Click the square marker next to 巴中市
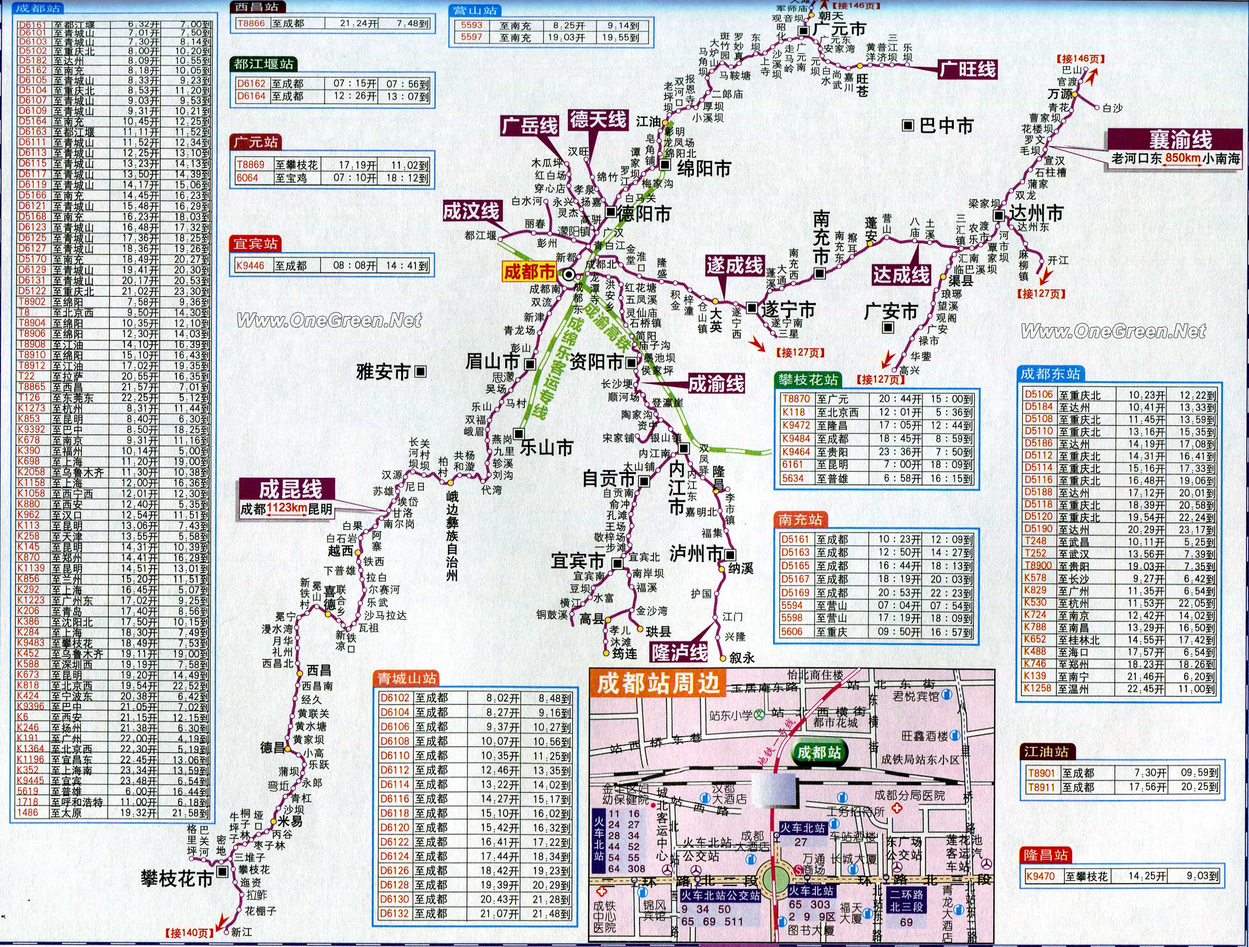The image size is (1249, 947). pos(907,125)
